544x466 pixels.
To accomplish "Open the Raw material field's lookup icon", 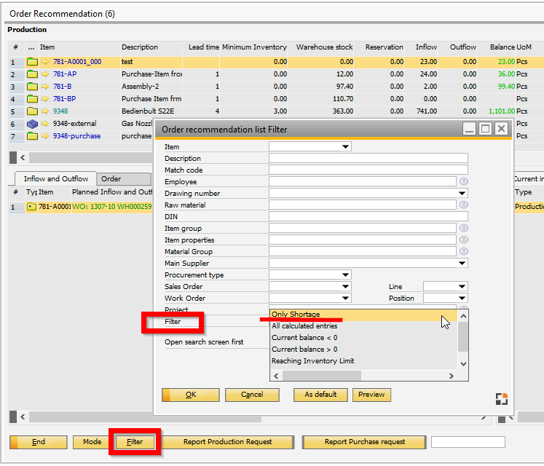I will (x=462, y=205).
